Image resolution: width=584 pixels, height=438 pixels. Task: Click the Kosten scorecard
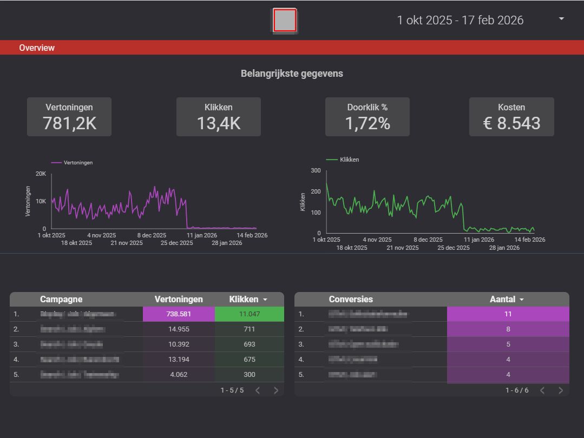tap(511, 117)
